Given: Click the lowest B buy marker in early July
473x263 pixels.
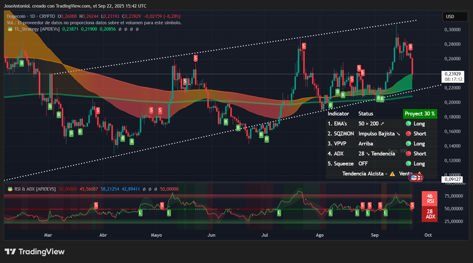Looking at the screenshot, I should [x=267, y=139].
